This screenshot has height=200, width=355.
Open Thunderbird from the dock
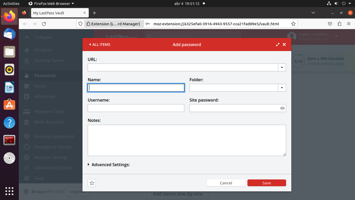pyautogui.click(x=9, y=34)
